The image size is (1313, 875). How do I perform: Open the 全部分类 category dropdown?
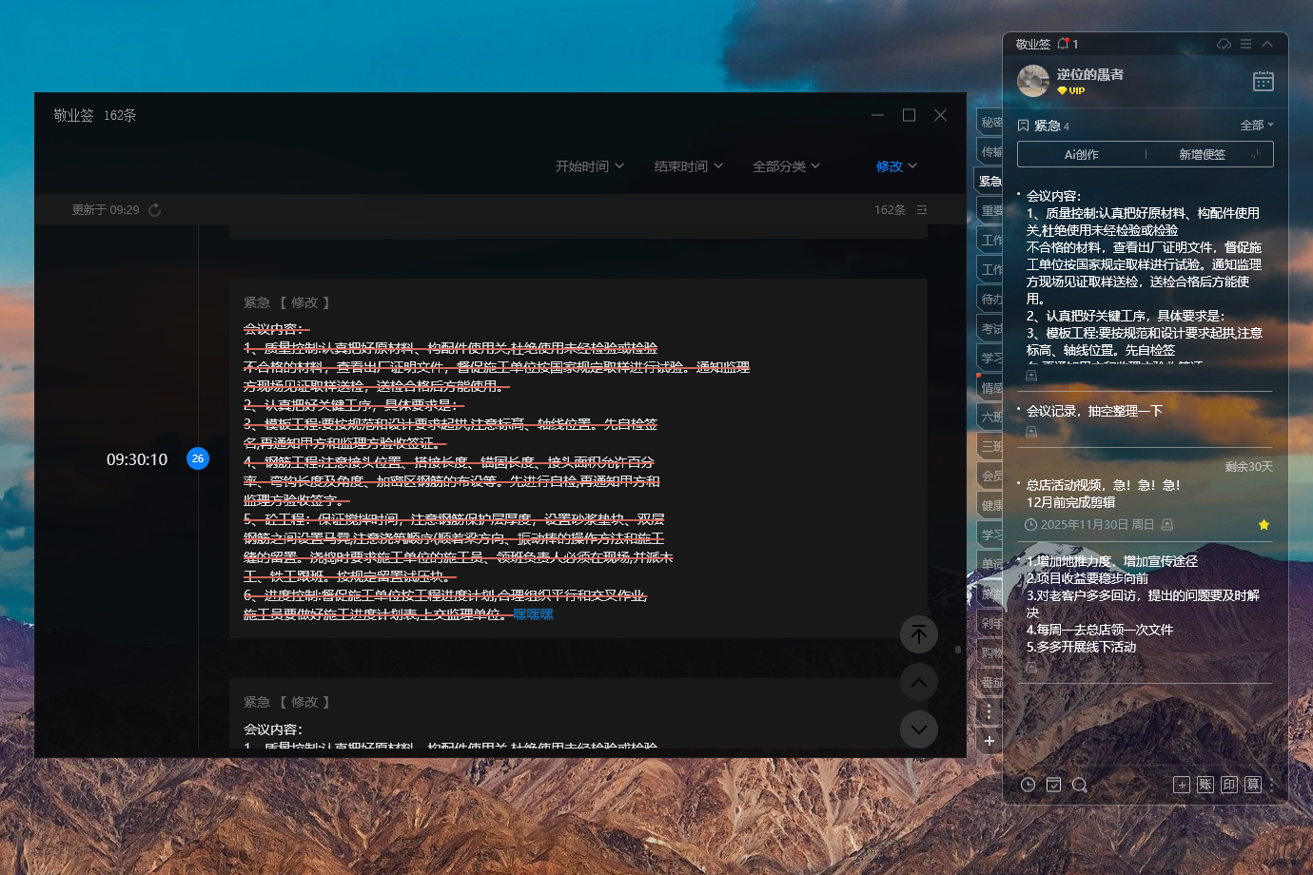[786, 166]
